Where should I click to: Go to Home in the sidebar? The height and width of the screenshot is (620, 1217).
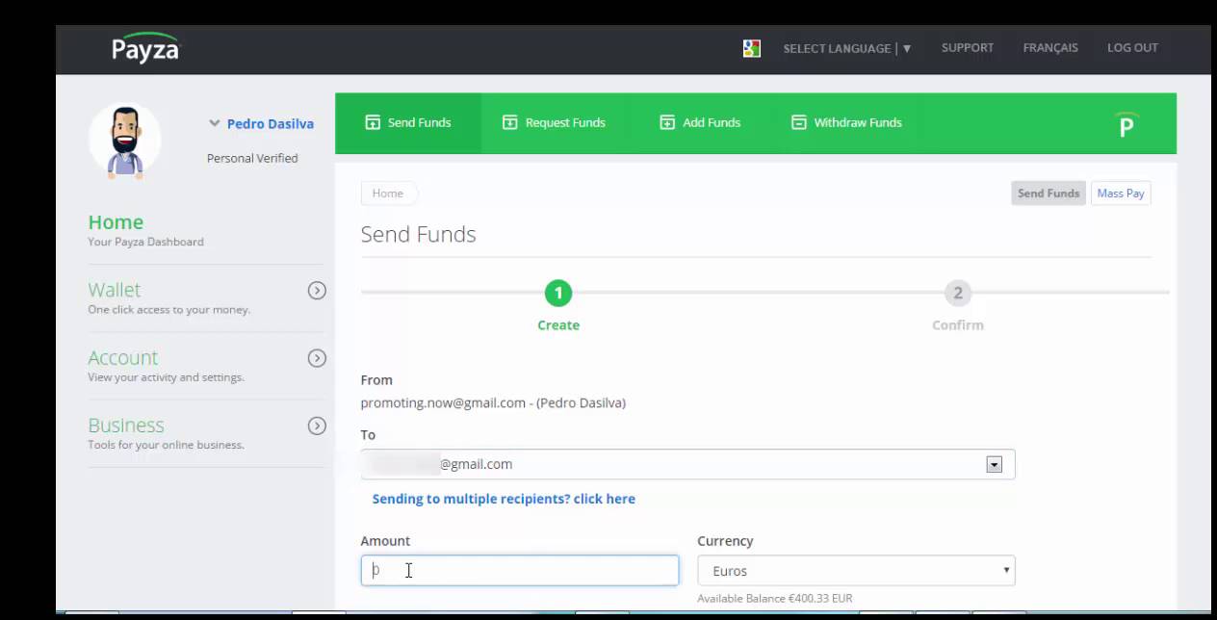(x=116, y=222)
